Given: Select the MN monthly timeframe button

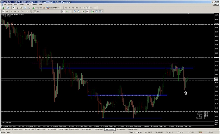Looking at the screenshot, I should [x=95, y=8].
